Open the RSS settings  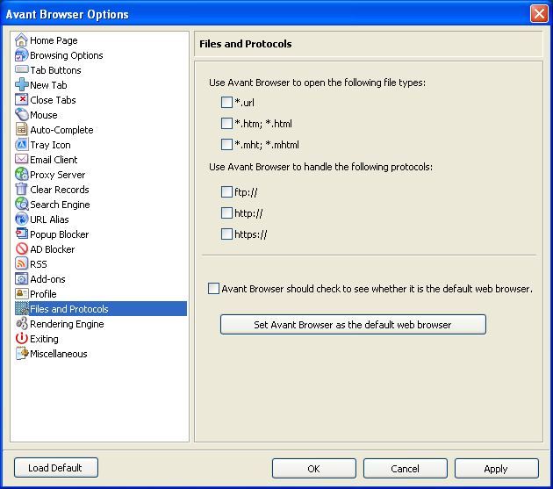pyautogui.click(x=38, y=264)
